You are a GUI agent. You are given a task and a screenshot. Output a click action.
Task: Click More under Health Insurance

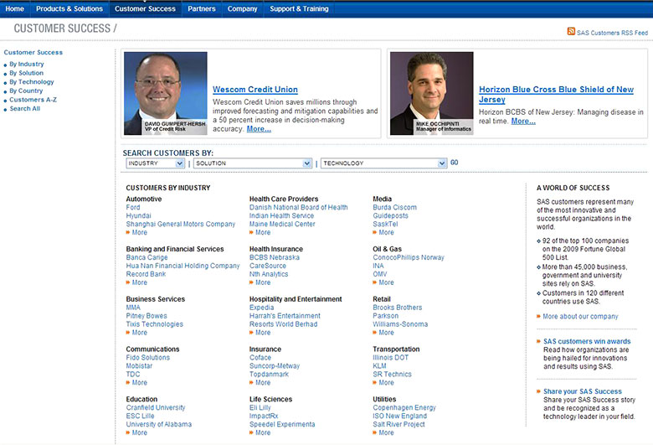[x=262, y=282]
